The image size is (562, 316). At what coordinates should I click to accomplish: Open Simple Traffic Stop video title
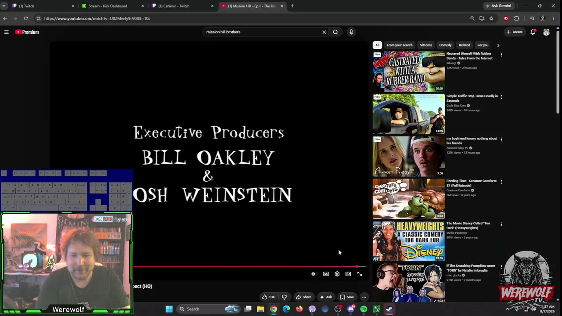[x=472, y=98]
